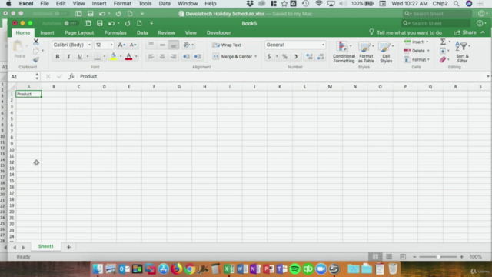
Task: Click the Clear eraser icon
Action: 443,59
